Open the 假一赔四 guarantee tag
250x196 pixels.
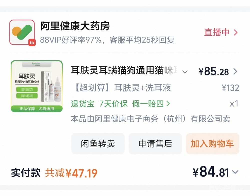(x=148, y=104)
